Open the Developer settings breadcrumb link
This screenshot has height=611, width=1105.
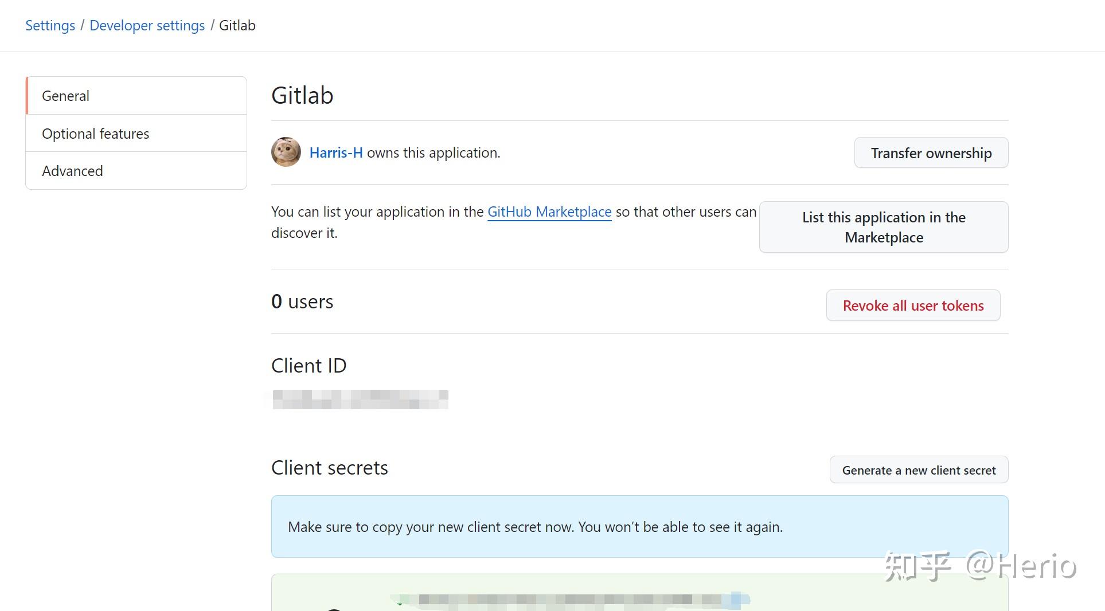click(147, 25)
